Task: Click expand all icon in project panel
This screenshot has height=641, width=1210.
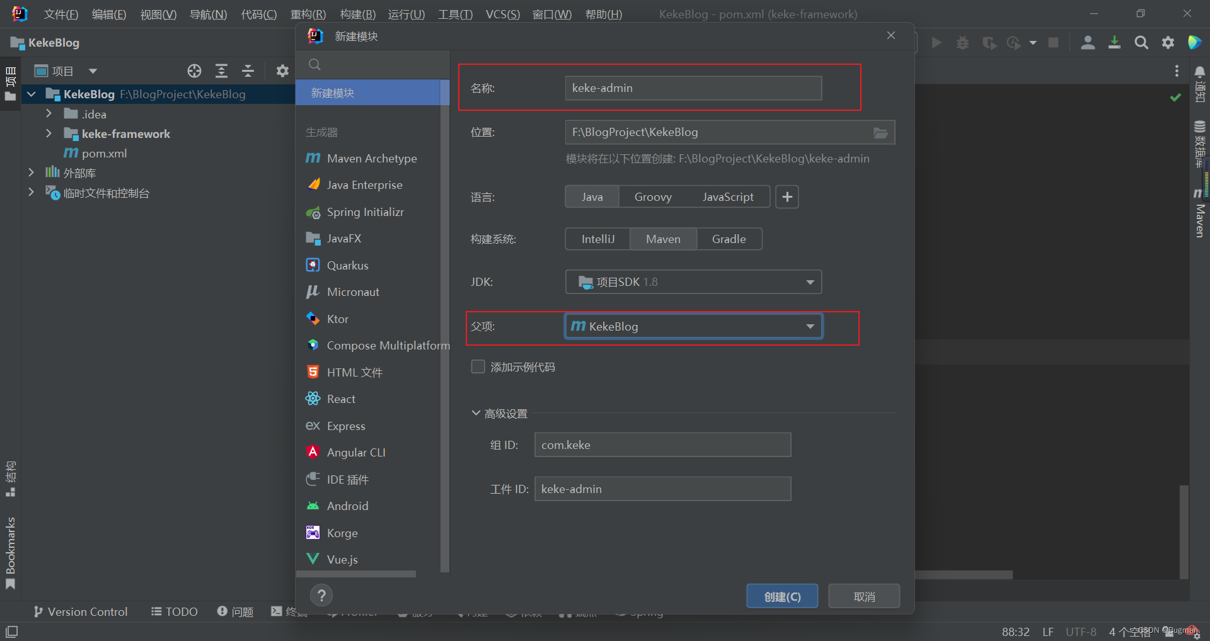Action: pos(221,71)
